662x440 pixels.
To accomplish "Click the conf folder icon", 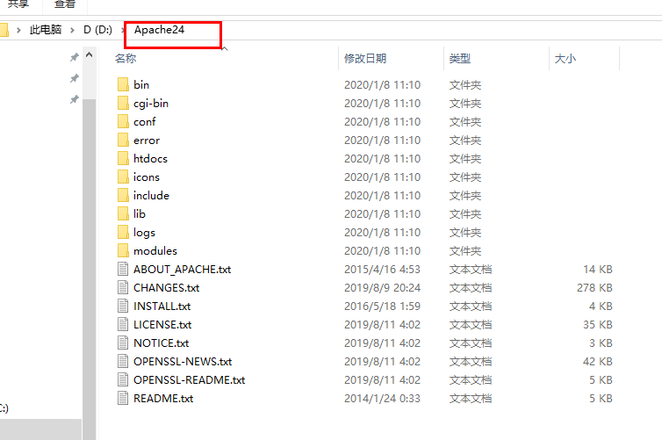I will point(123,121).
